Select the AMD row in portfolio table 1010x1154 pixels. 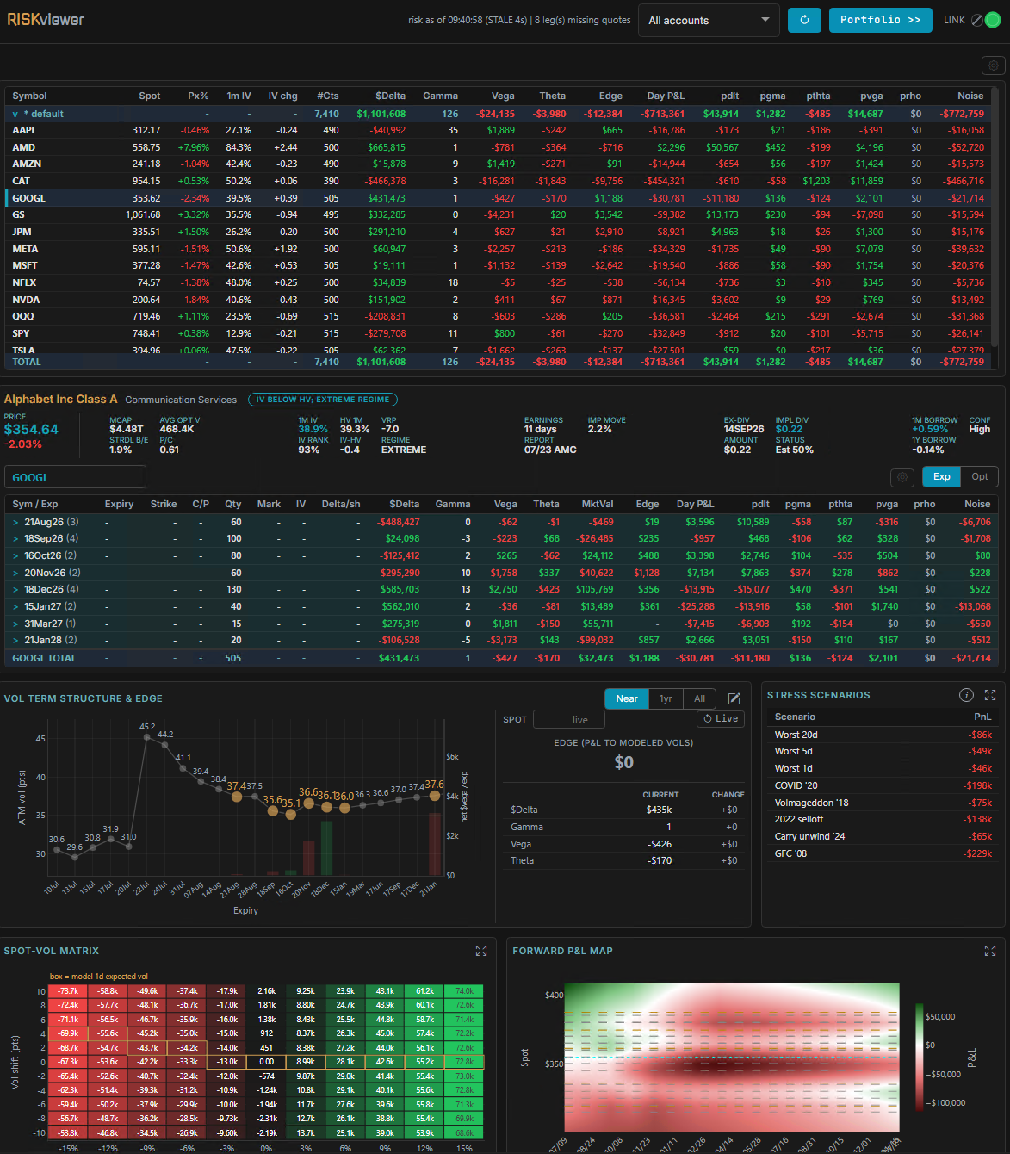[x=498, y=147]
